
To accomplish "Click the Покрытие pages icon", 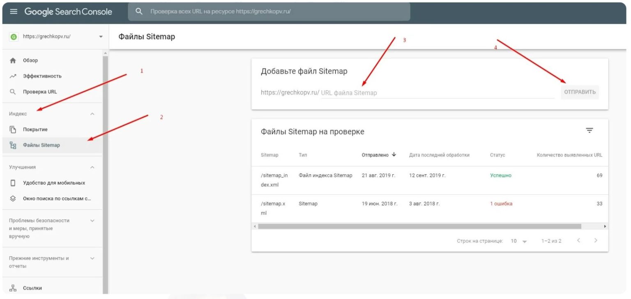I will tap(13, 130).
